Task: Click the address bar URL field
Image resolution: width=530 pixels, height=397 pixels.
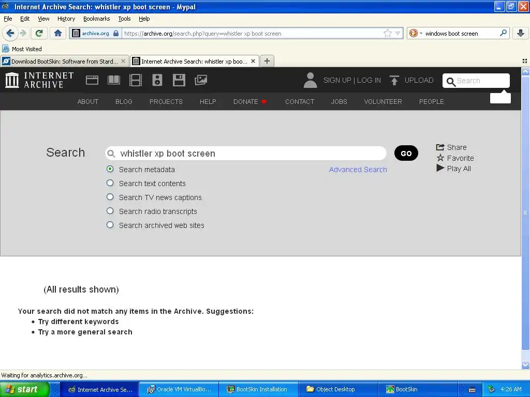Action: pos(252,34)
